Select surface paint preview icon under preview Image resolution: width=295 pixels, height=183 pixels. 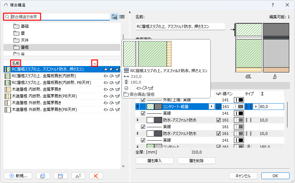[275, 77]
